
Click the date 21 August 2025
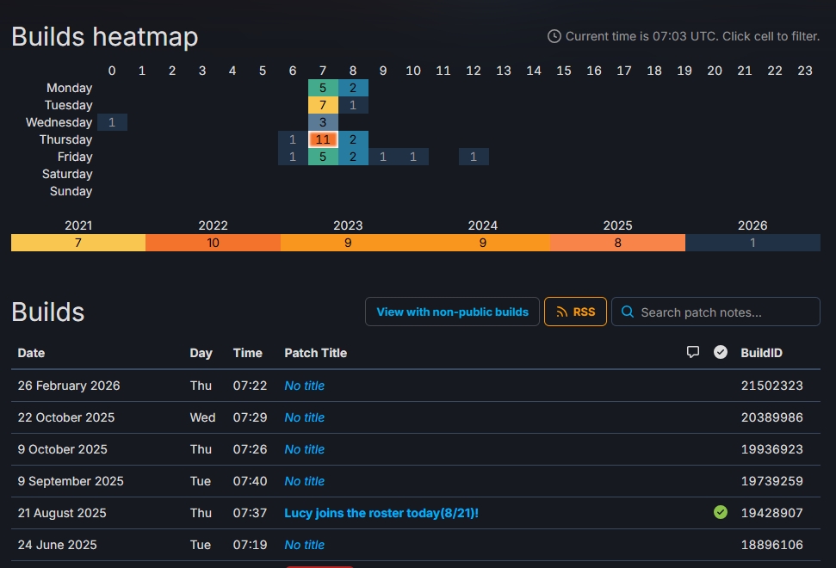pyautogui.click(x=62, y=513)
